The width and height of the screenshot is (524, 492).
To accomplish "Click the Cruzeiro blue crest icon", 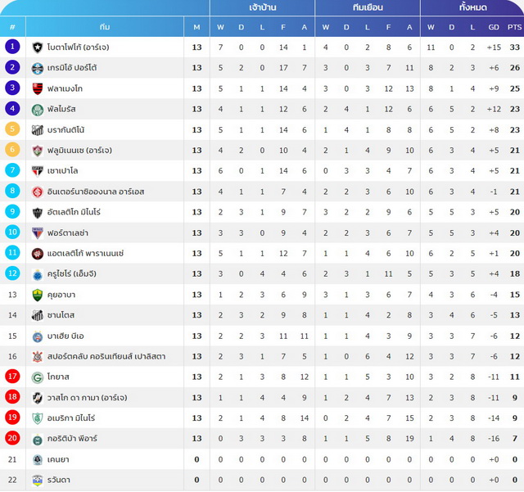I will pyautogui.click(x=38, y=274).
